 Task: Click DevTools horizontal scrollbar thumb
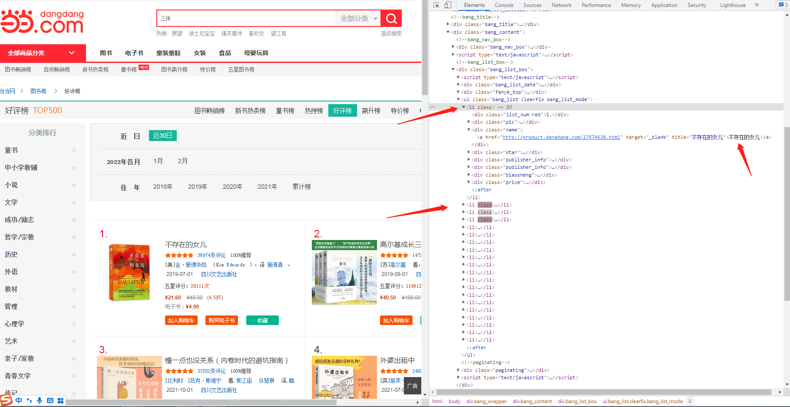[x=603, y=392]
